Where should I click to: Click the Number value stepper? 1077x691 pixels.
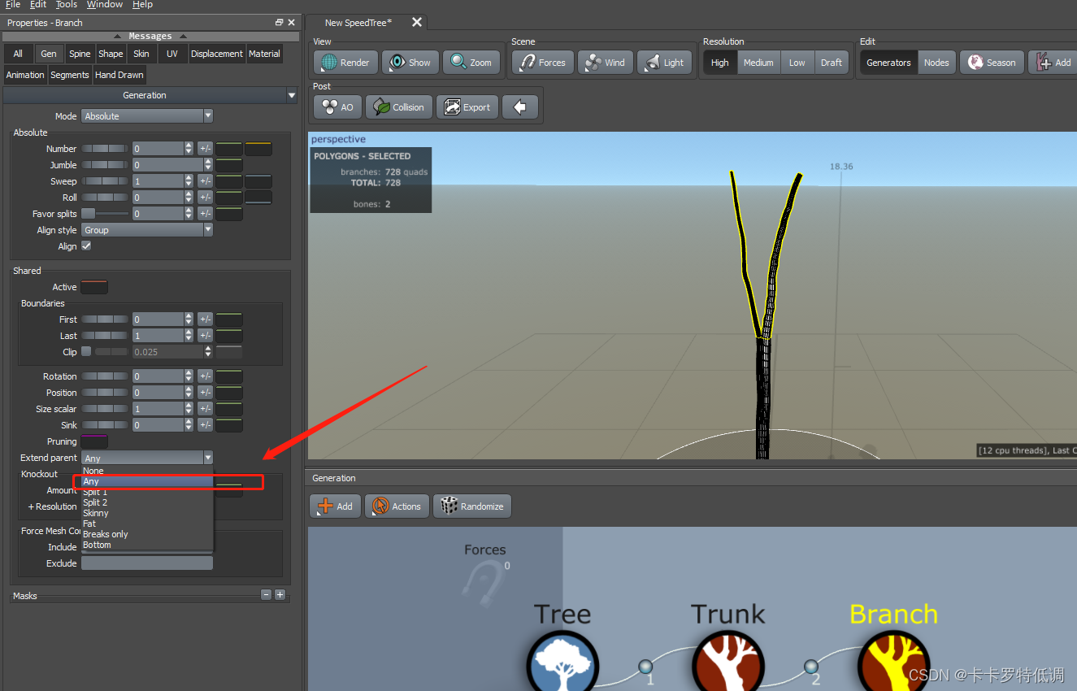[x=189, y=149]
